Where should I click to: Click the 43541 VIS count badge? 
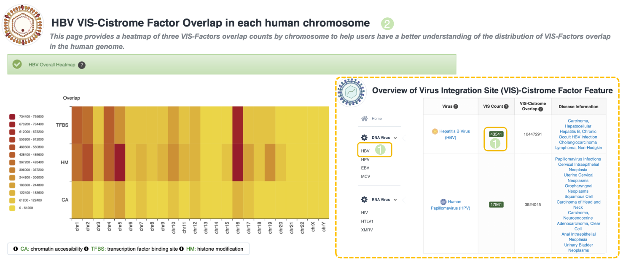tap(495, 134)
